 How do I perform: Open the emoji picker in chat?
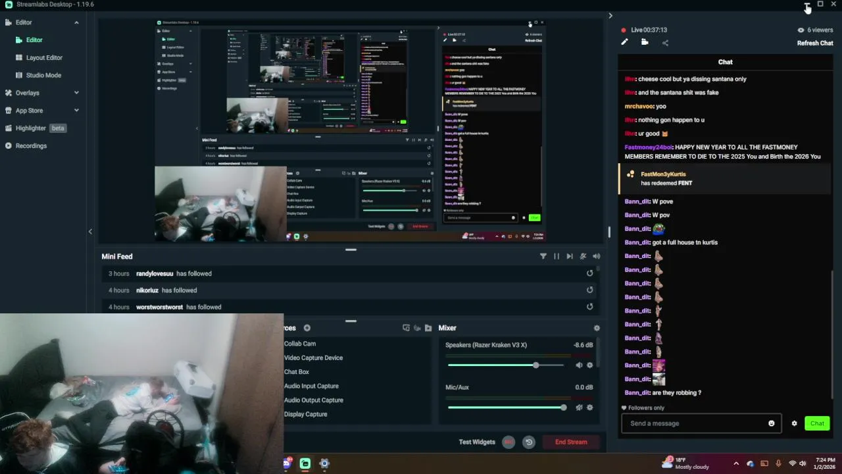772,423
